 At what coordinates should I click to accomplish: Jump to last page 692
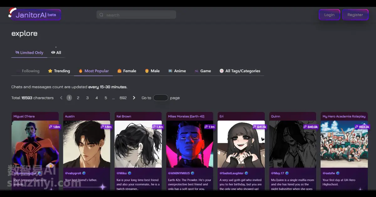pos(123,98)
